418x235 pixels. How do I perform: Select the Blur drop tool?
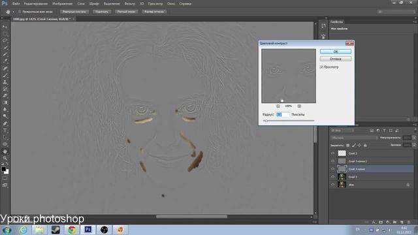pos(5,109)
